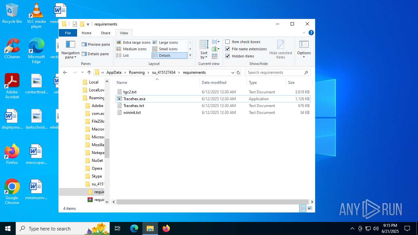This screenshot has width=418, height=235.
Task: Switch to details view status bar icon
Action: tap(303, 208)
